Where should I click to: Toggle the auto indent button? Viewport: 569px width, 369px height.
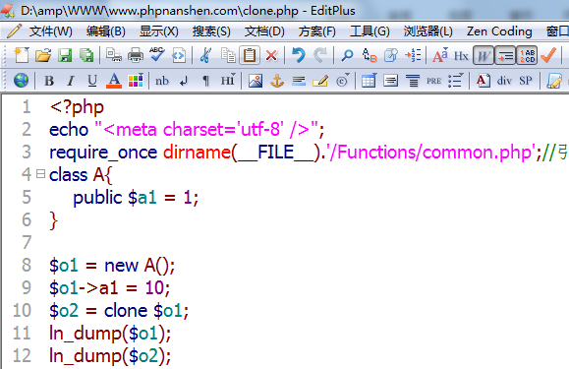[x=505, y=55]
